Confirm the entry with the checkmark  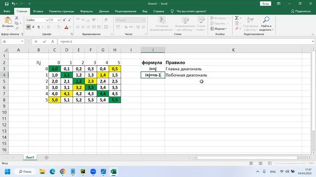coord(44,41)
